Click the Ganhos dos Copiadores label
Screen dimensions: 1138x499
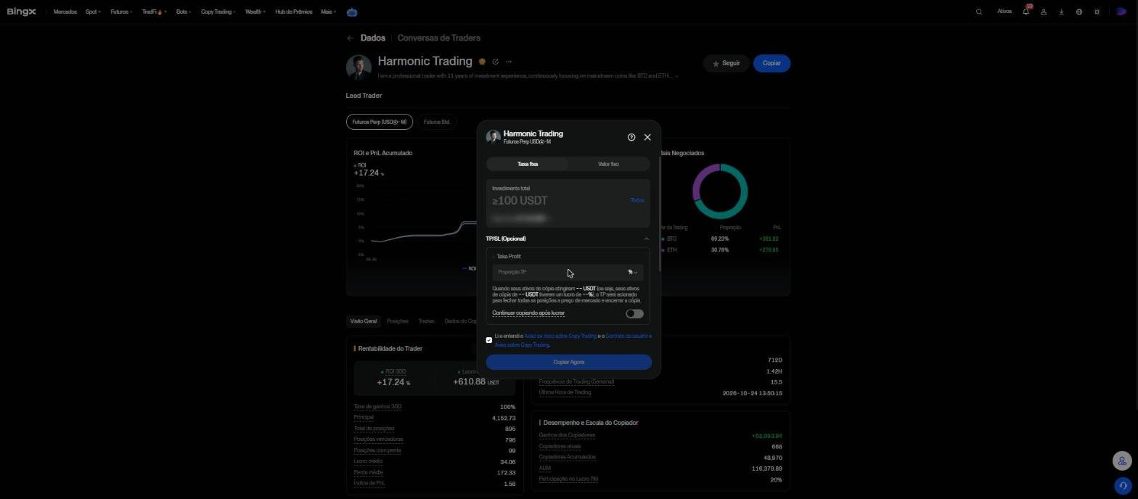pos(567,435)
